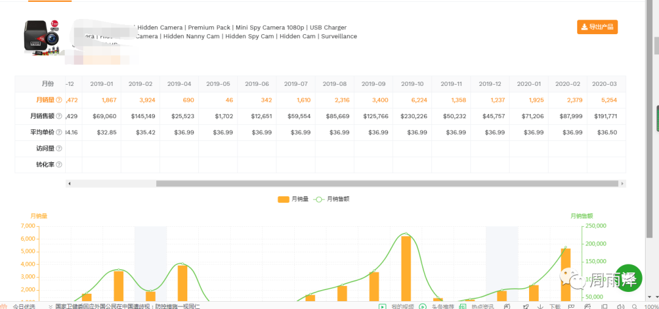Click the help icon beside 转化率
Screen dimensions: 659x309
click(59, 165)
